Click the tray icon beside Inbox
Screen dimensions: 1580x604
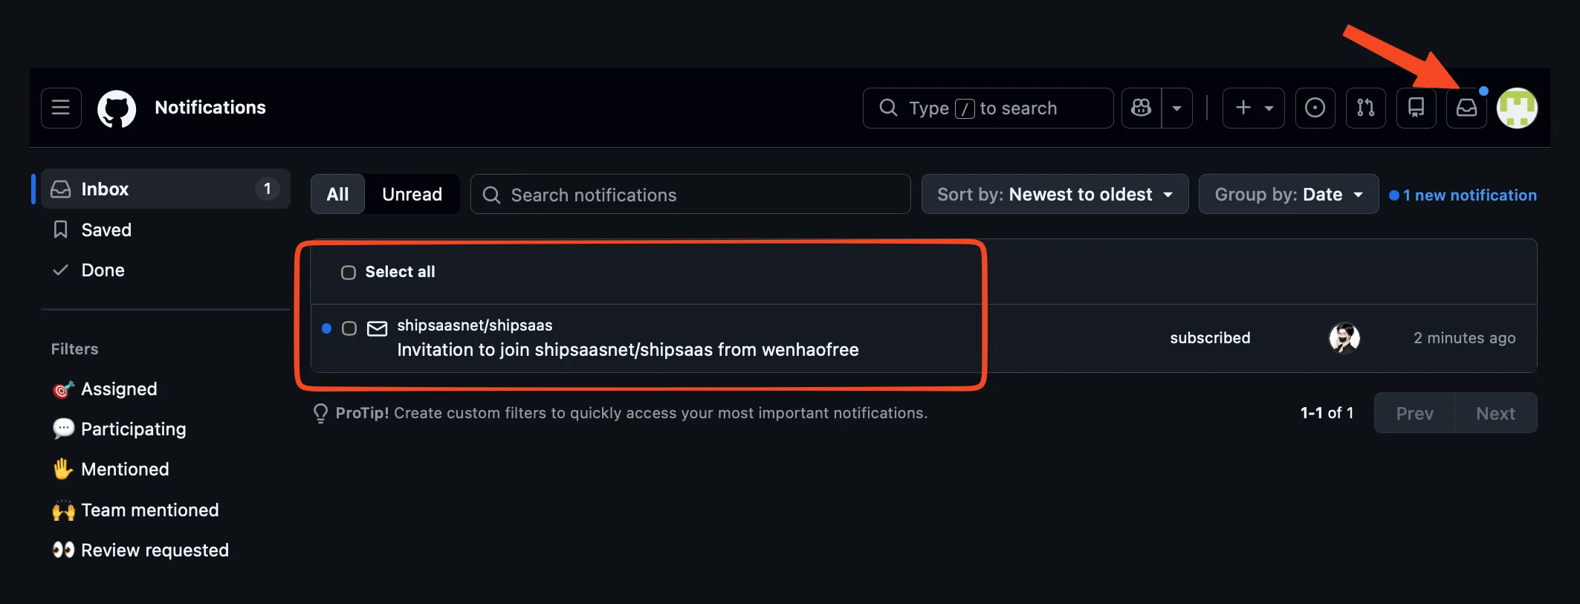tap(61, 189)
